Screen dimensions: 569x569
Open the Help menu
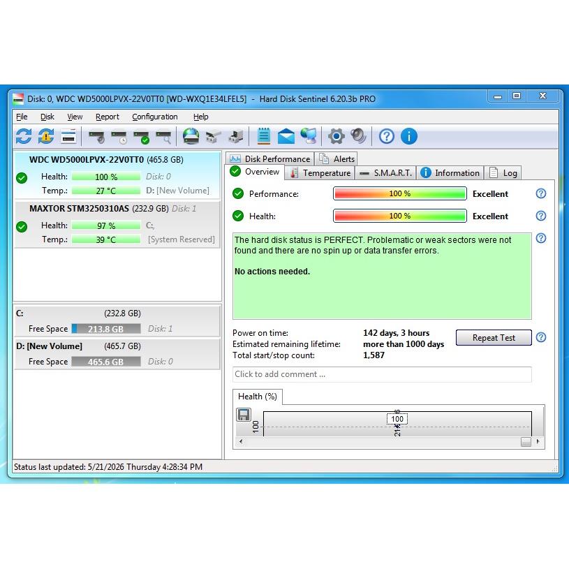[200, 117]
